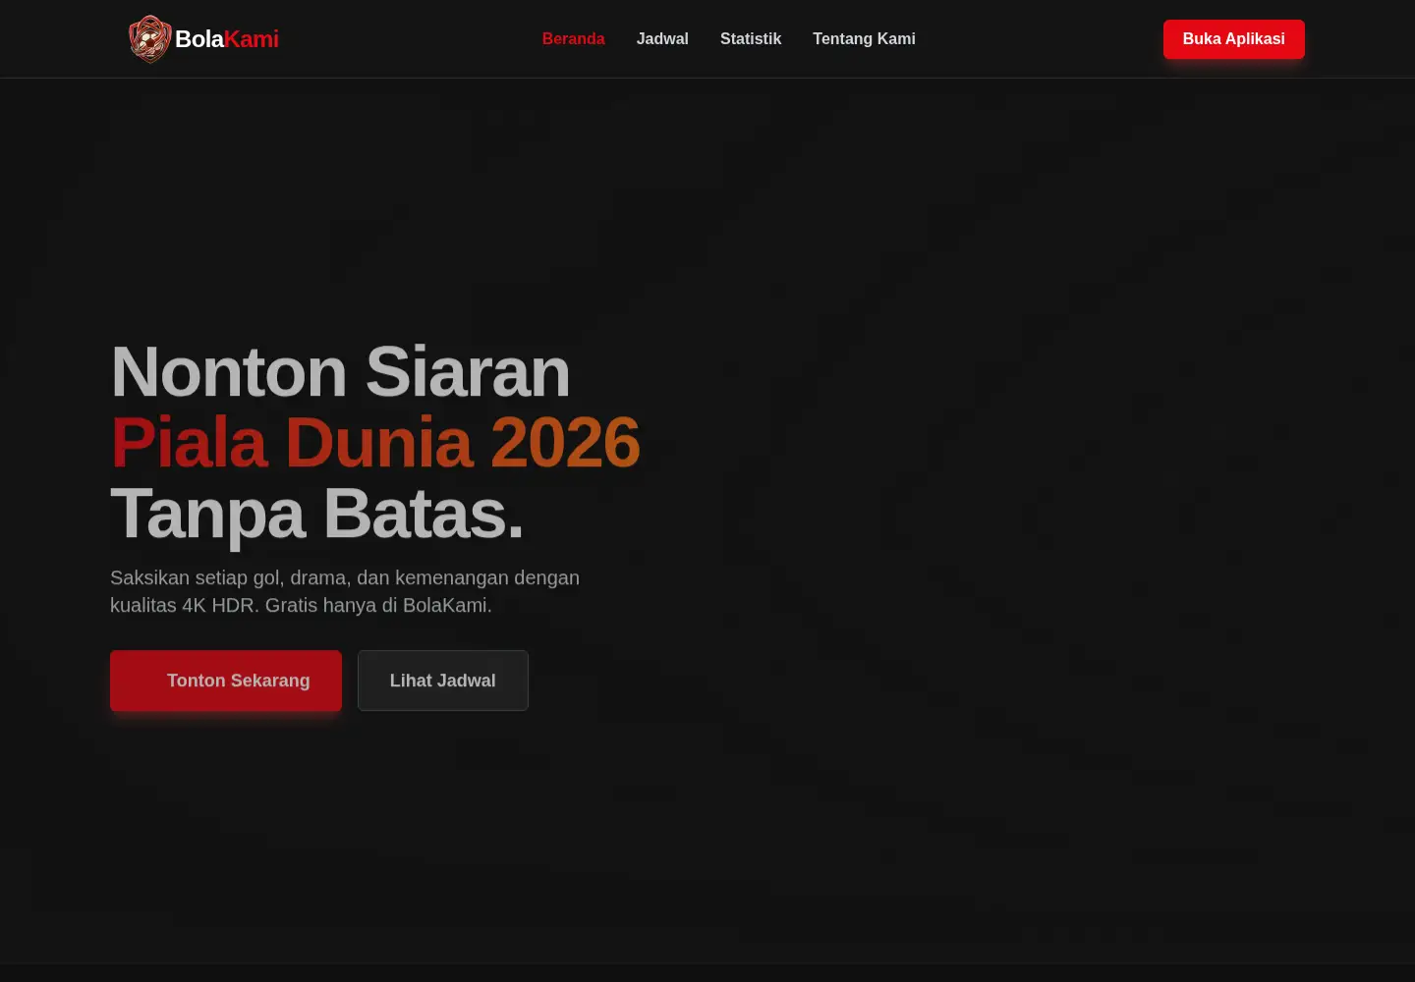Open the Jadwal nav item
Image resolution: width=1415 pixels, height=982 pixels.
pyautogui.click(x=662, y=39)
